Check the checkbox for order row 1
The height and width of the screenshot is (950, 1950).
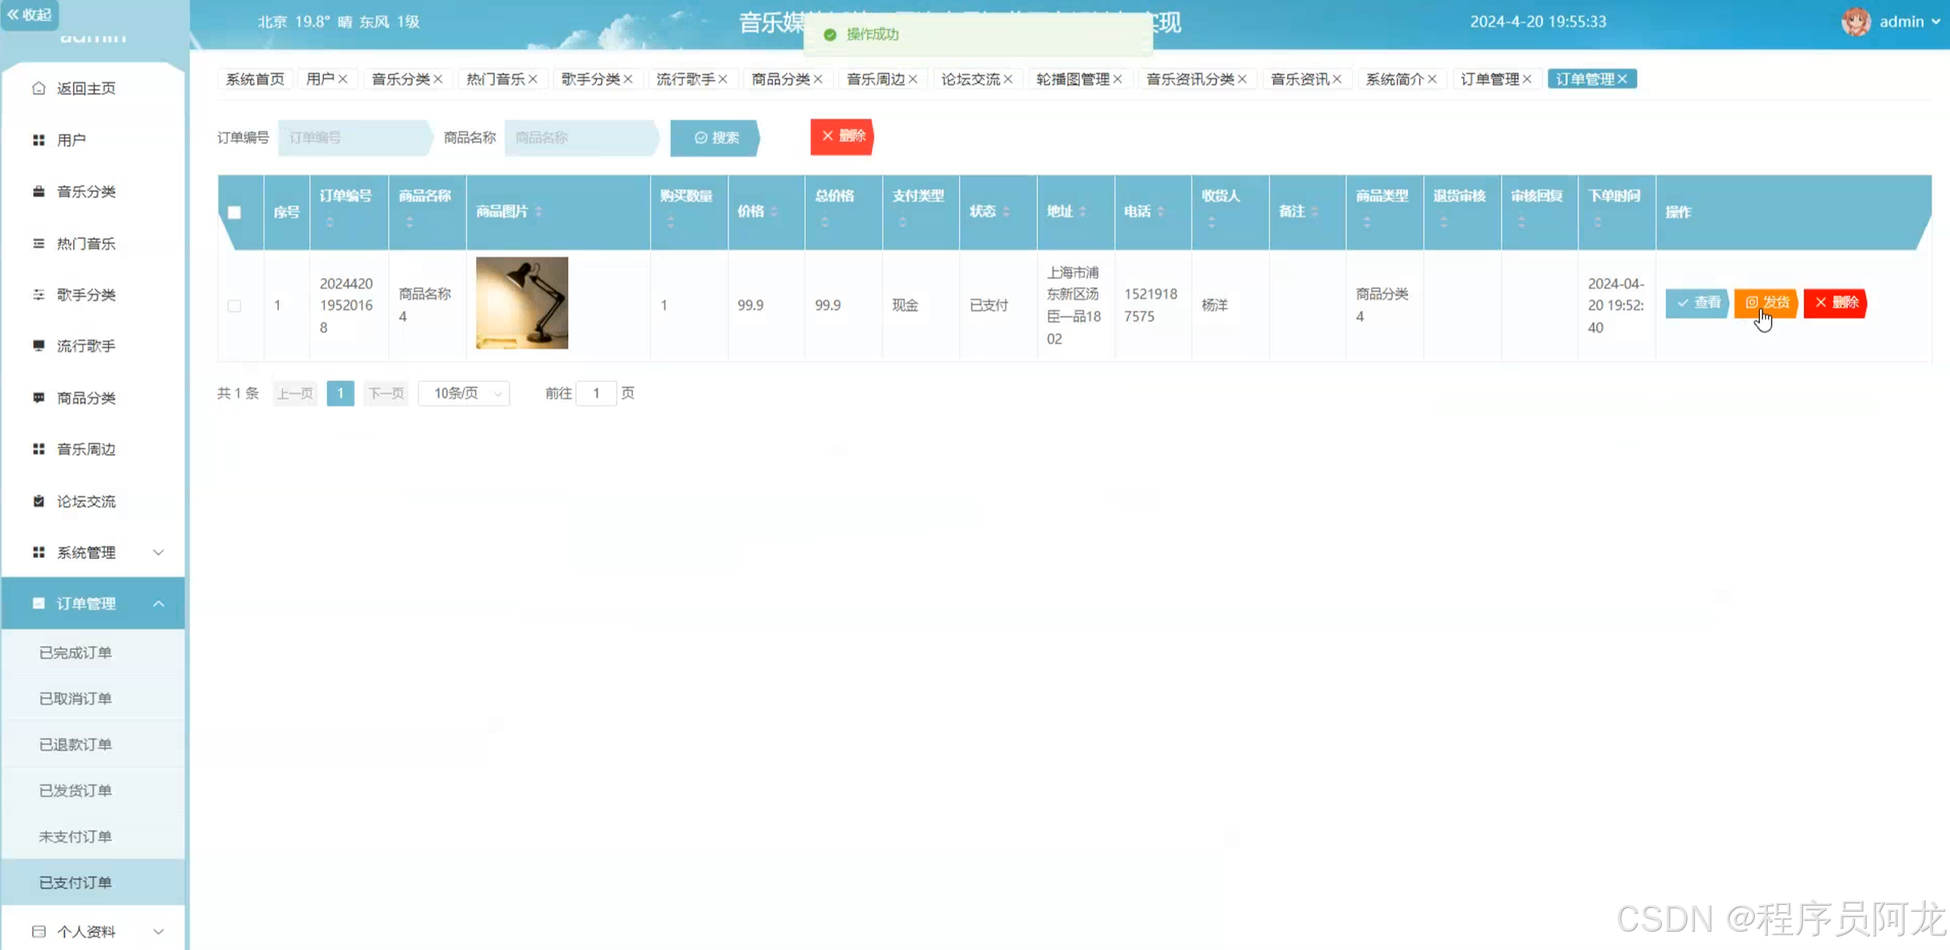pos(234,305)
